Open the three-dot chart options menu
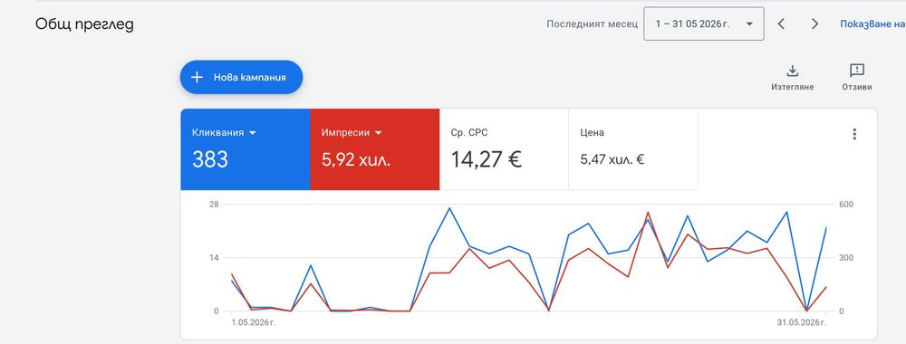This screenshot has height=344, width=906. 854,134
